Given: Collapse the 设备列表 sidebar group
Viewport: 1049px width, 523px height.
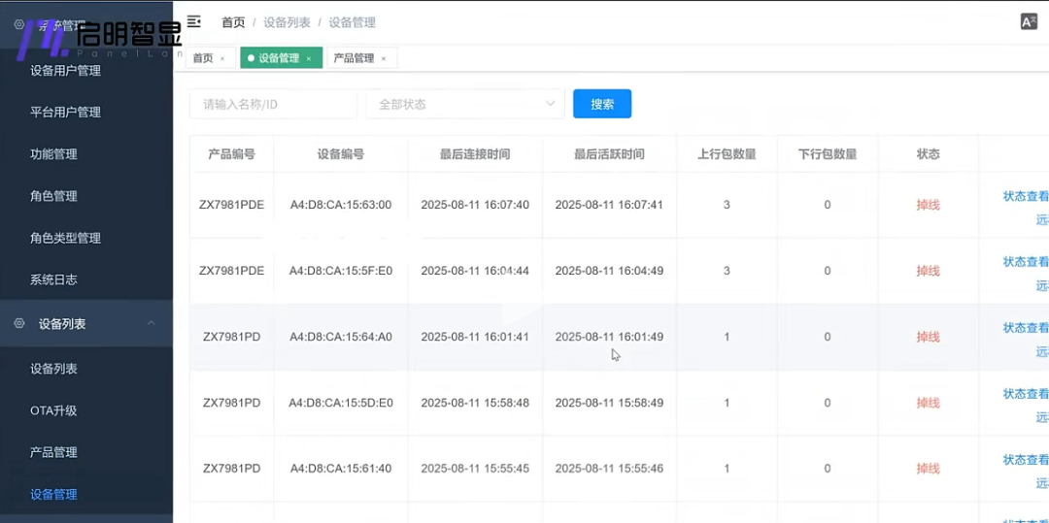Looking at the screenshot, I should (151, 323).
